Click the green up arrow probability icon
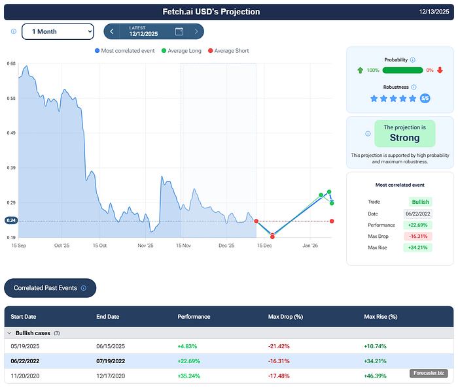Screen dimensions: 458x388 coord(360,71)
